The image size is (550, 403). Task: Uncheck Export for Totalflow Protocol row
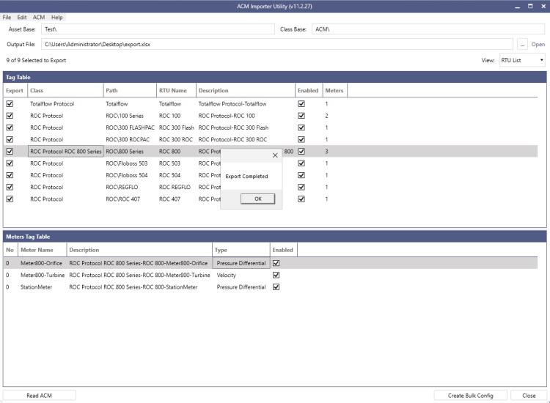point(10,104)
